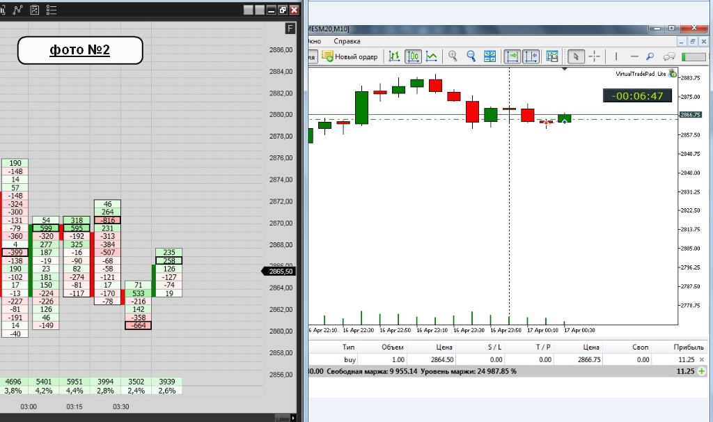Zoom in on the chart
713x422 pixels.
[x=453, y=56]
